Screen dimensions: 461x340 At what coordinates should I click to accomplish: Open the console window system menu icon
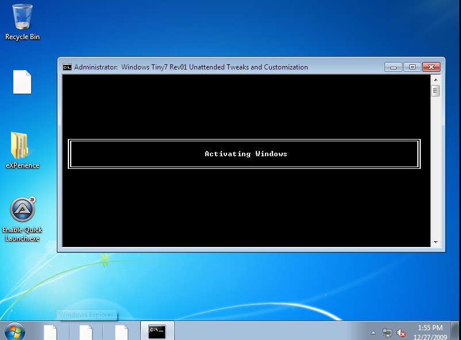click(67, 67)
